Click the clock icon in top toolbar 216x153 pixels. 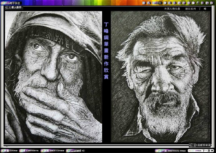click(x=193, y=3)
